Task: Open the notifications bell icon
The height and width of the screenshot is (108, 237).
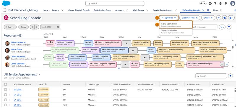Action: coord(226,4)
